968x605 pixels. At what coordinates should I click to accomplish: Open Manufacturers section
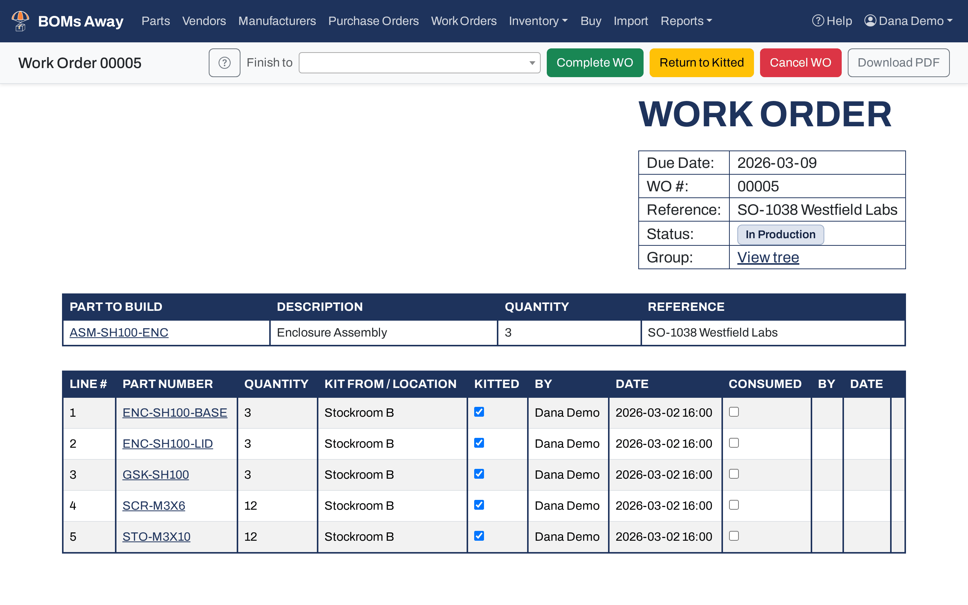tap(277, 21)
